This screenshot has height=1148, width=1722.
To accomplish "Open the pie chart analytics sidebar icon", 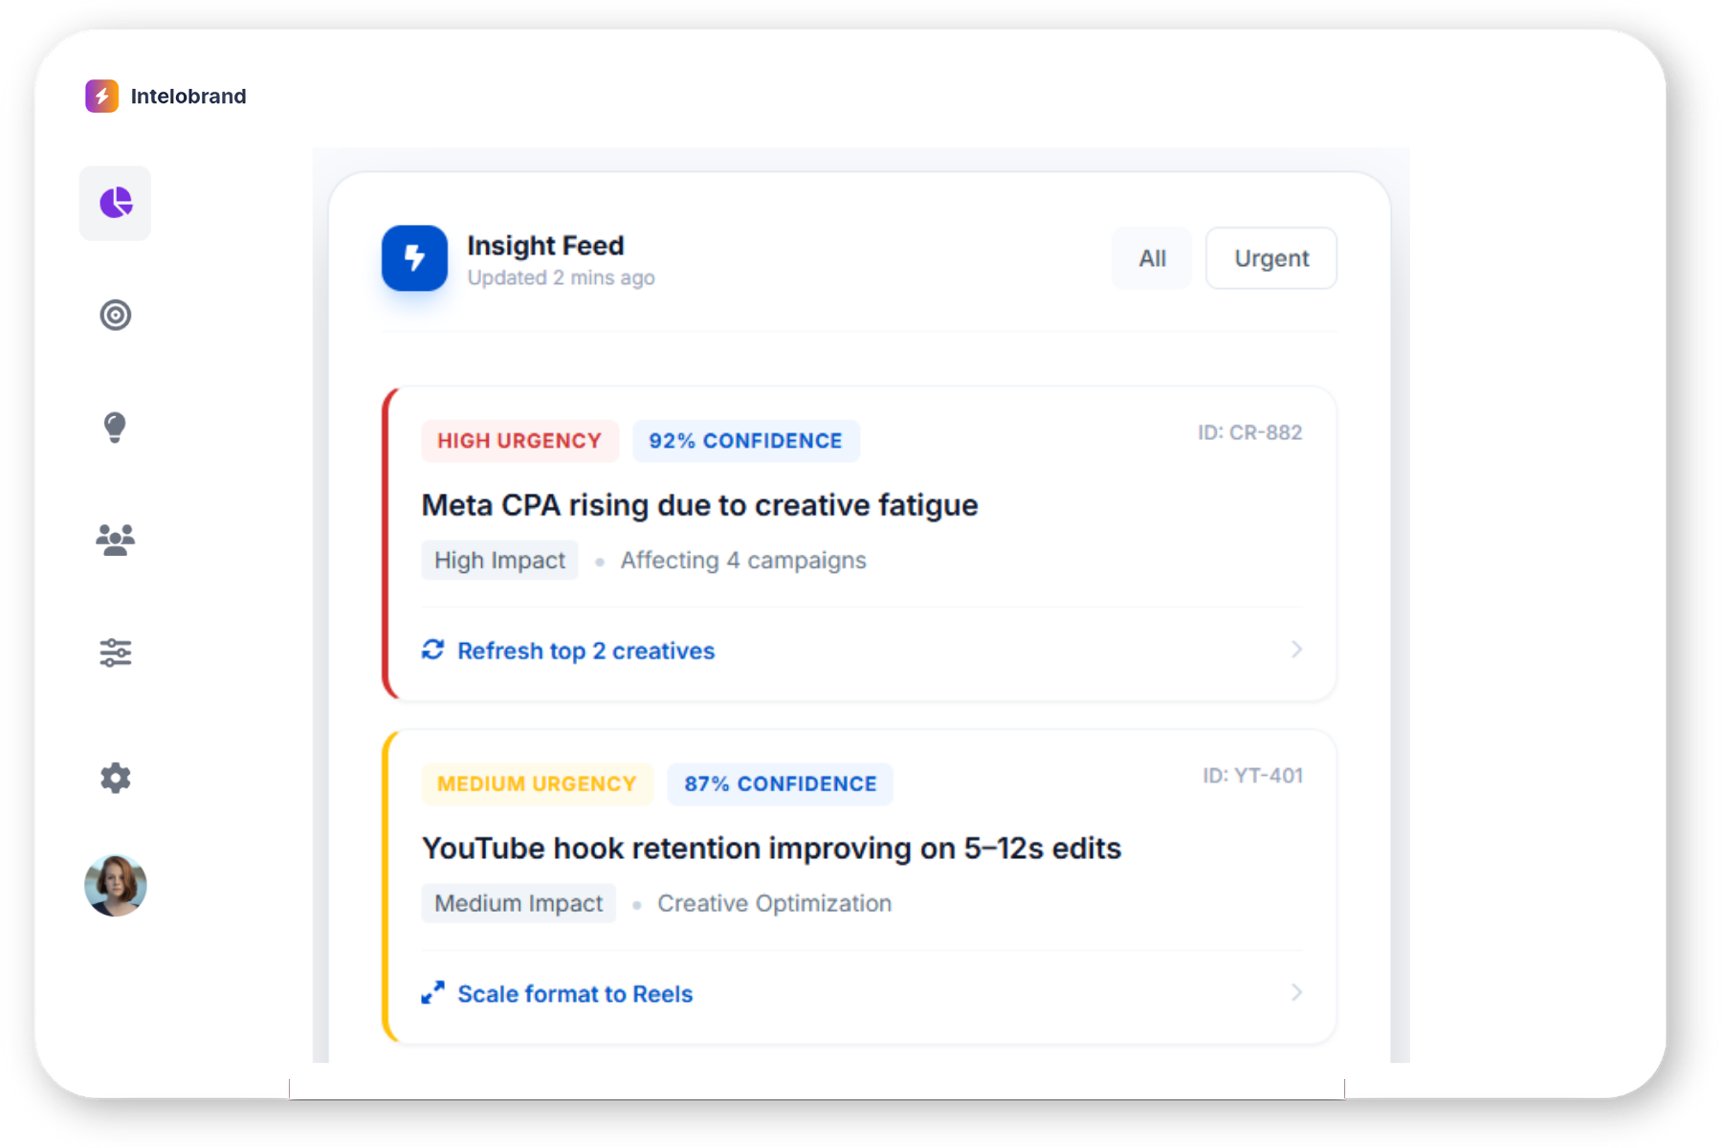I will [116, 203].
